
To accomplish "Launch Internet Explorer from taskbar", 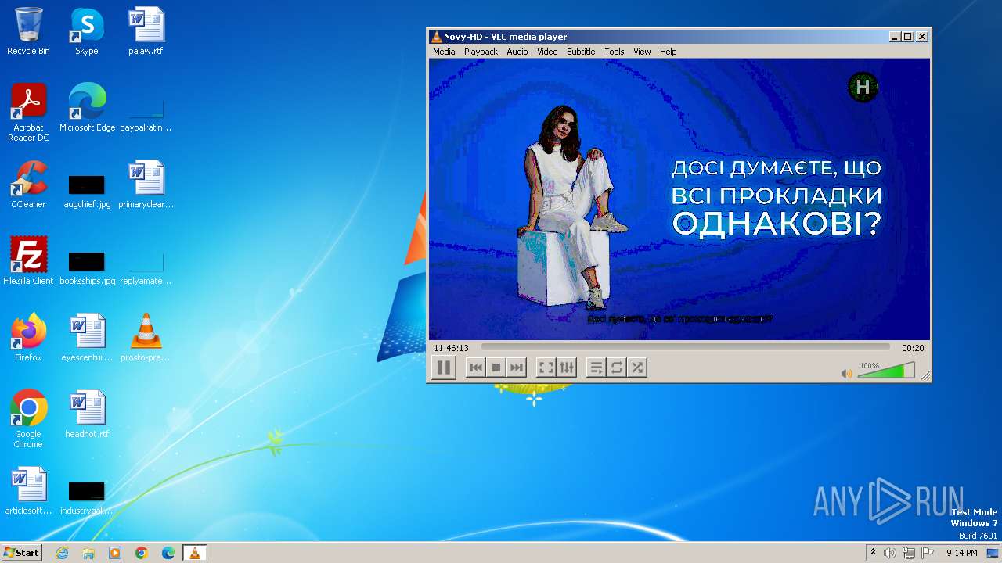I will [x=62, y=553].
